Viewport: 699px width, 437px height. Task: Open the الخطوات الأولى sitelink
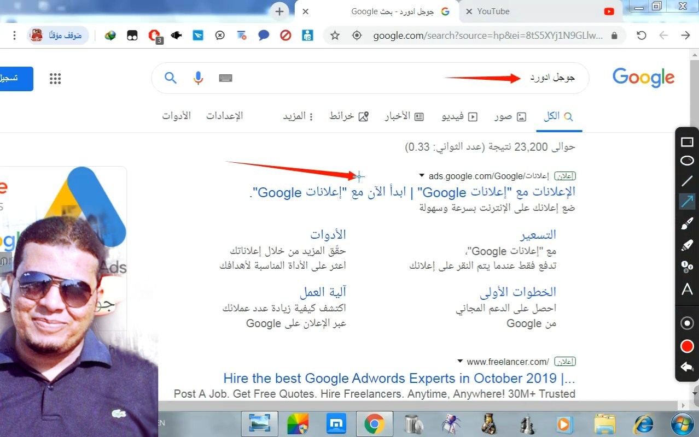click(x=518, y=292)
